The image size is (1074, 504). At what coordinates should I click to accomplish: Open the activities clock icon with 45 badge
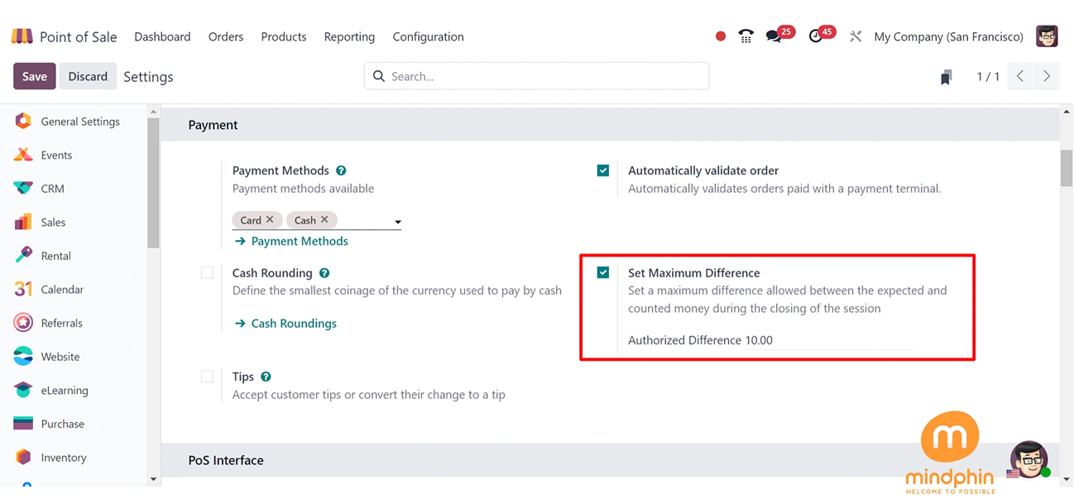tap(816, 36)
